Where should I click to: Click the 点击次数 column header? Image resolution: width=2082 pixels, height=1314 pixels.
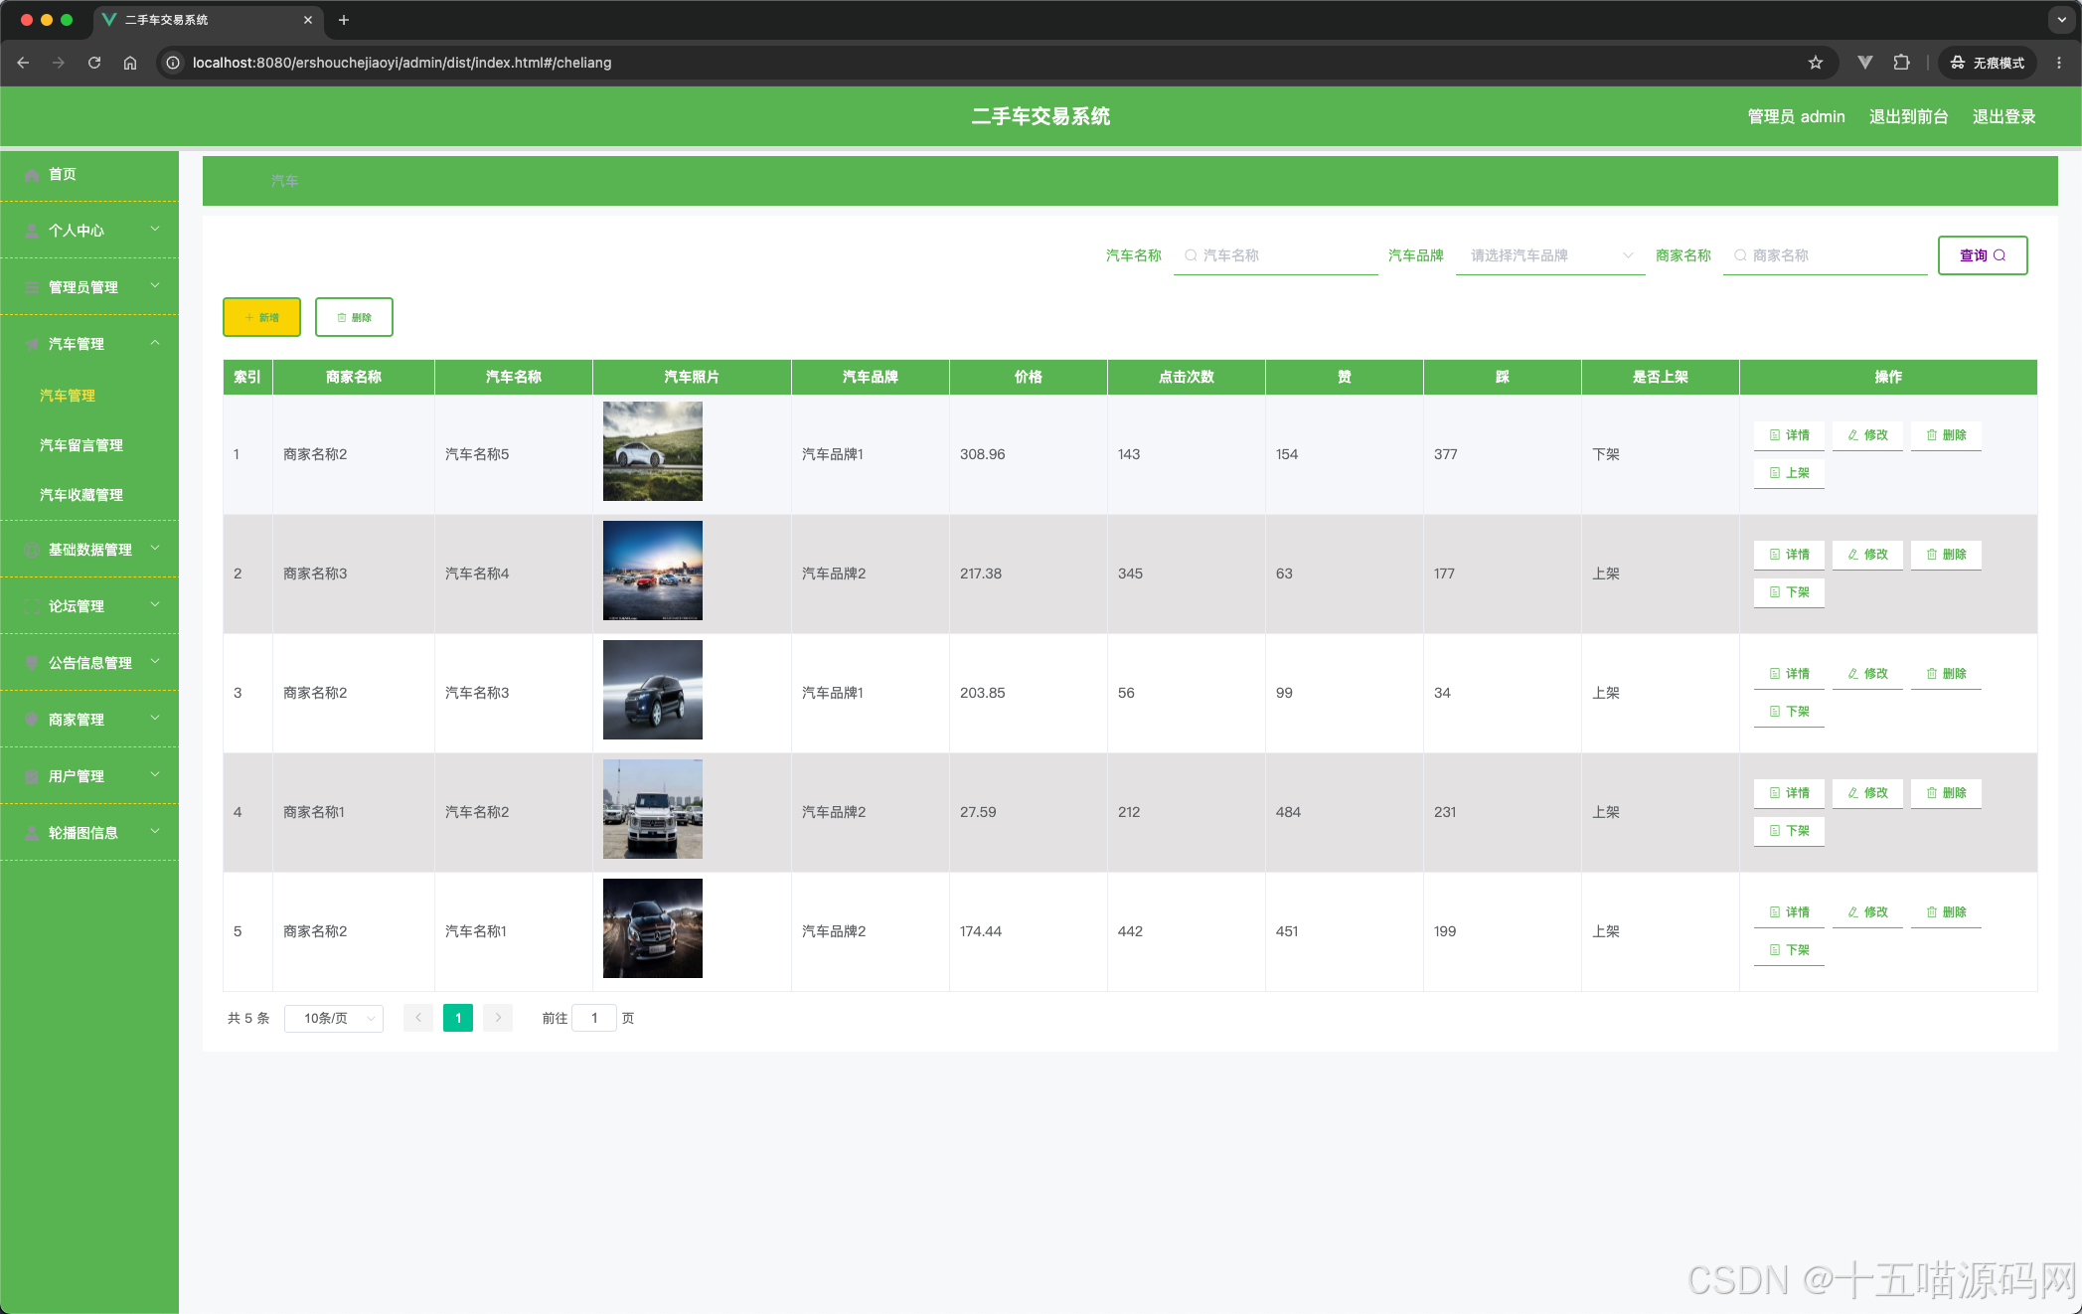pos(1187,377)
